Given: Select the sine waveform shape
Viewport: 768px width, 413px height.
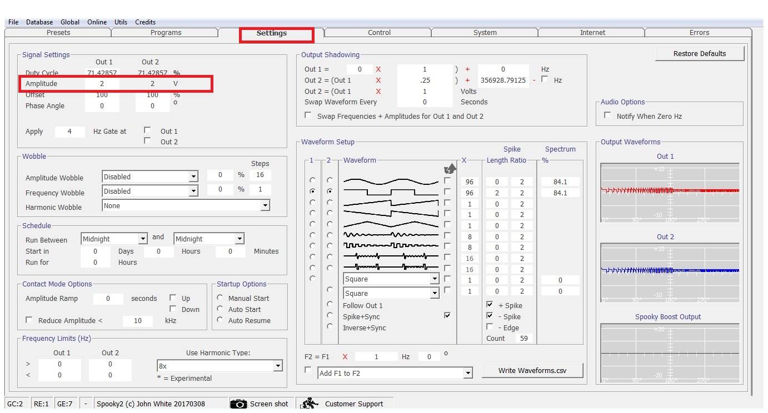Looking at the screenshot, I should (391, 181).
